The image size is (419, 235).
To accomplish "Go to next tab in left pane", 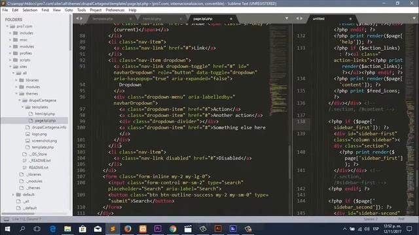I will (x=81, y=18).
